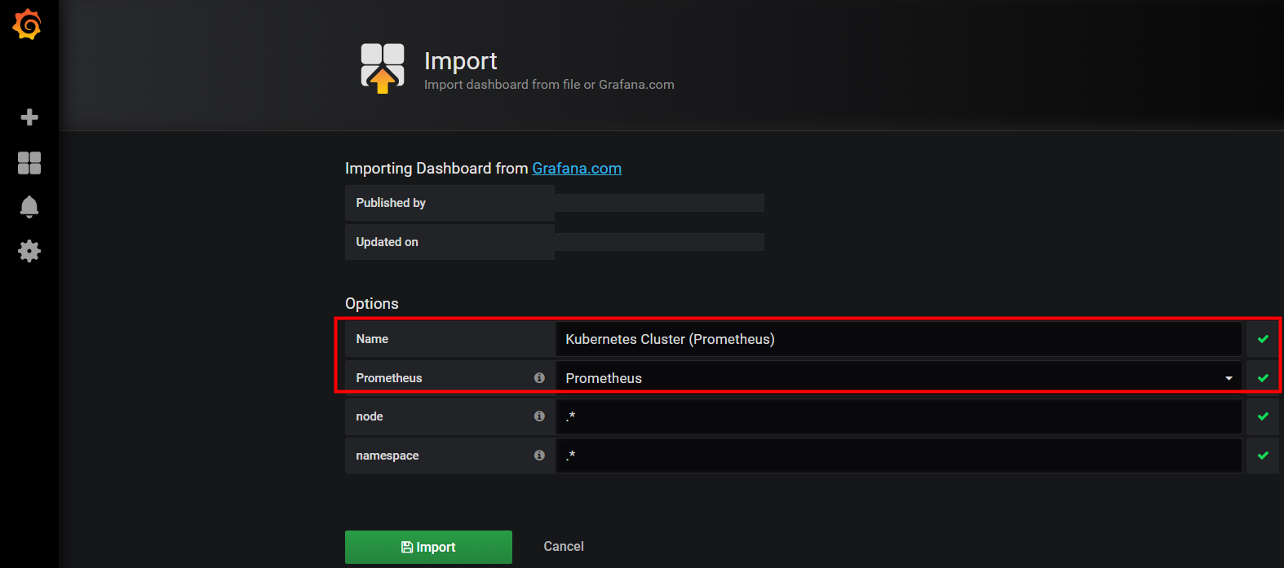Click the info icon beside namespace label
Screen dimensions: 1284x568
tap(539, 455)
